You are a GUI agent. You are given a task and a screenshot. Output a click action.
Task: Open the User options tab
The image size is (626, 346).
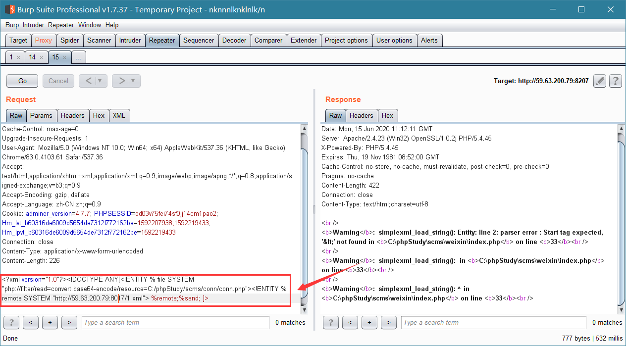pos(394,40)
